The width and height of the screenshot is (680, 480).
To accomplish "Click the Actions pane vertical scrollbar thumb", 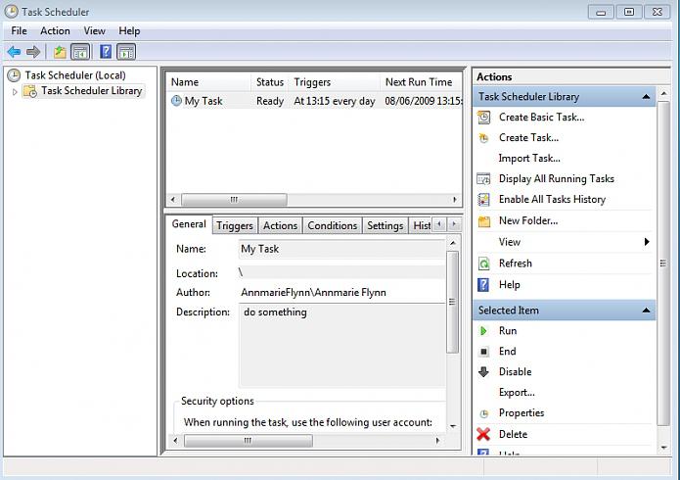I will click(x=663, y=264).
